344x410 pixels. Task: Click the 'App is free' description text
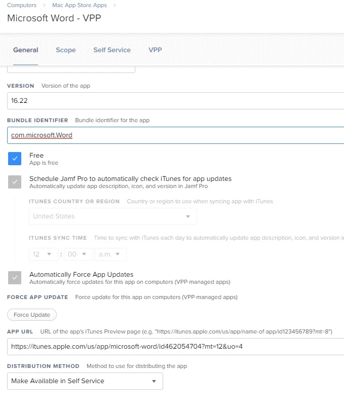pyautogui.click(x=44, y=163)
